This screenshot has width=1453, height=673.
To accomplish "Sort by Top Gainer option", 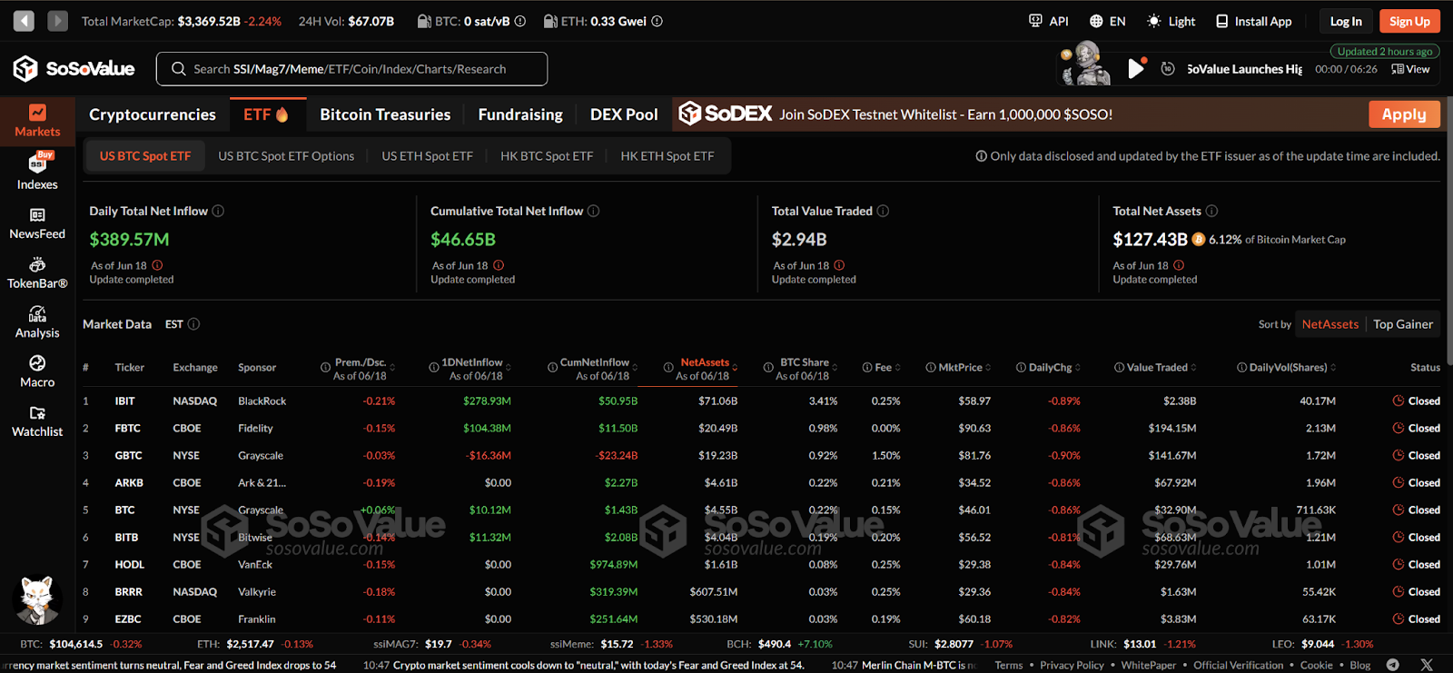I will (1403, 324).
